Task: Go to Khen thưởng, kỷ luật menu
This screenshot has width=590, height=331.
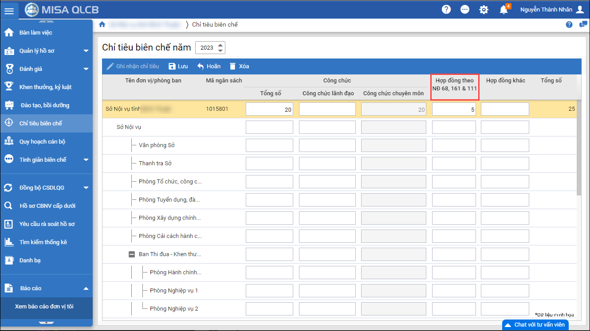Action: point(45,87)
